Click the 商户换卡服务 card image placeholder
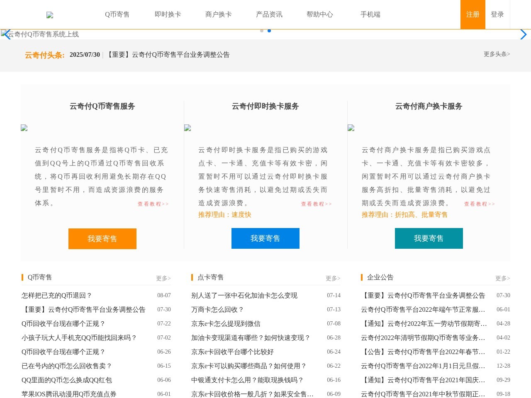The image size is (531, 398). click(x=351, y=128)
